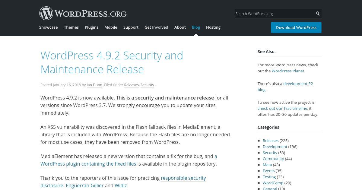Open the WordCamp category link

pyautogui.click(x=273, y=183)
